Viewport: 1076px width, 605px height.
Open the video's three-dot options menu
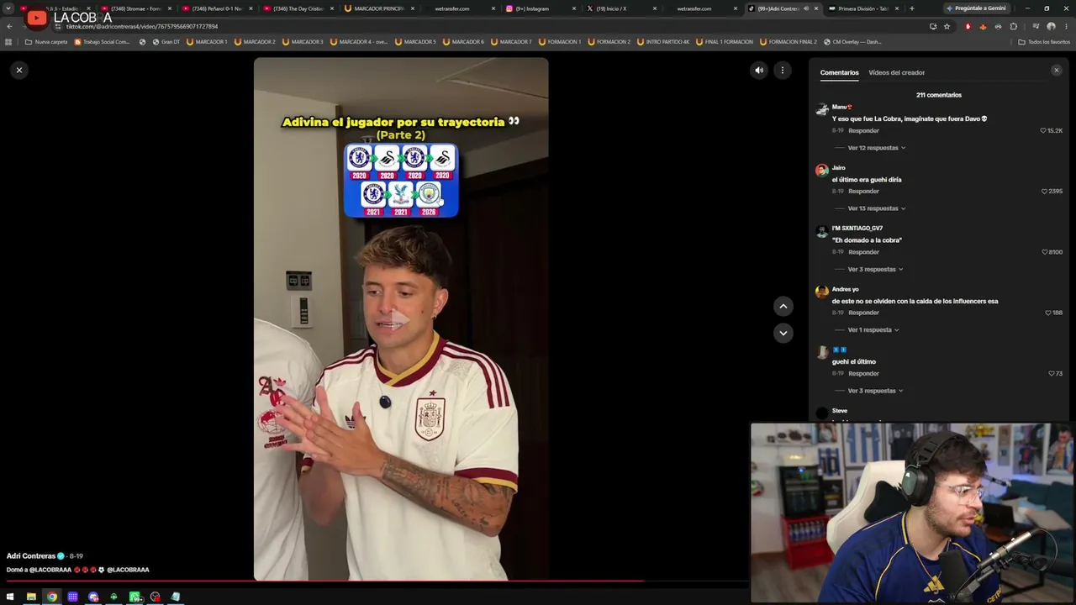783,71
